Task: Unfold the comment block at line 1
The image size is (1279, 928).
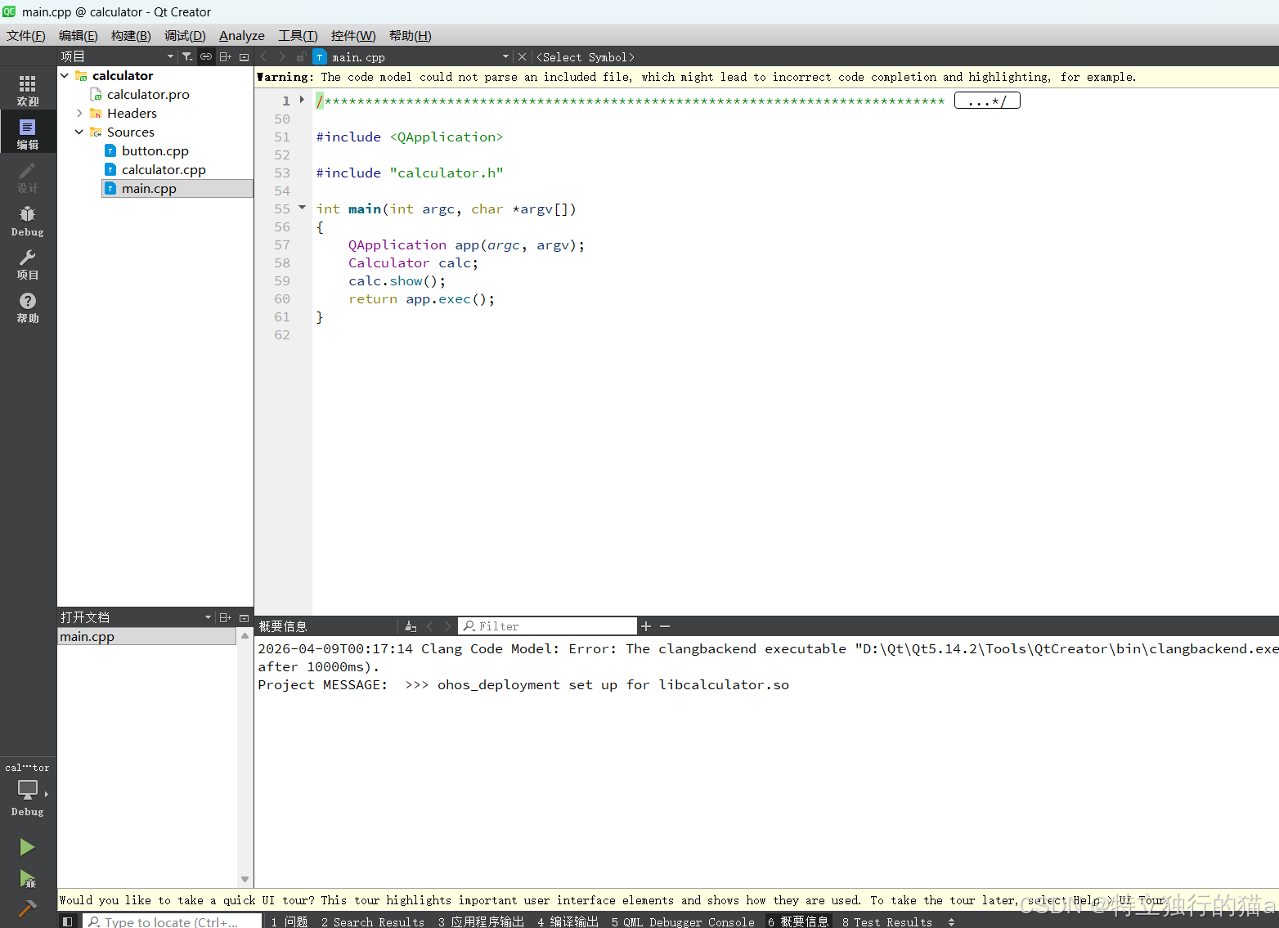Action: (x=302, y=100)
